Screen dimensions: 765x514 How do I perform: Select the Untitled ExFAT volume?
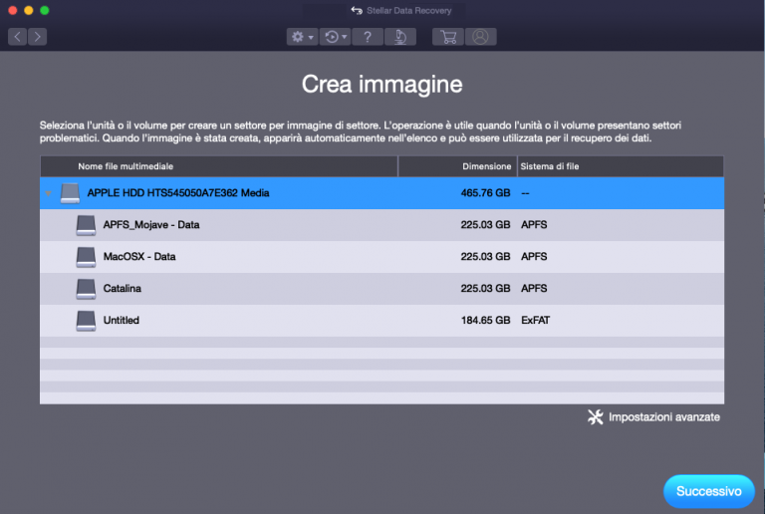pos(382,320)
